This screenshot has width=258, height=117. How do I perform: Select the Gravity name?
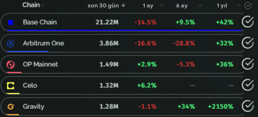coord(33,107)
